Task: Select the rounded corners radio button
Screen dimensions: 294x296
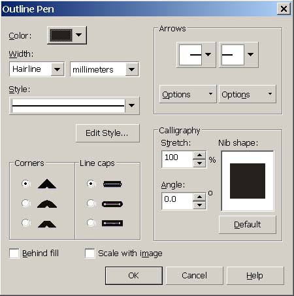Action: 25,203
